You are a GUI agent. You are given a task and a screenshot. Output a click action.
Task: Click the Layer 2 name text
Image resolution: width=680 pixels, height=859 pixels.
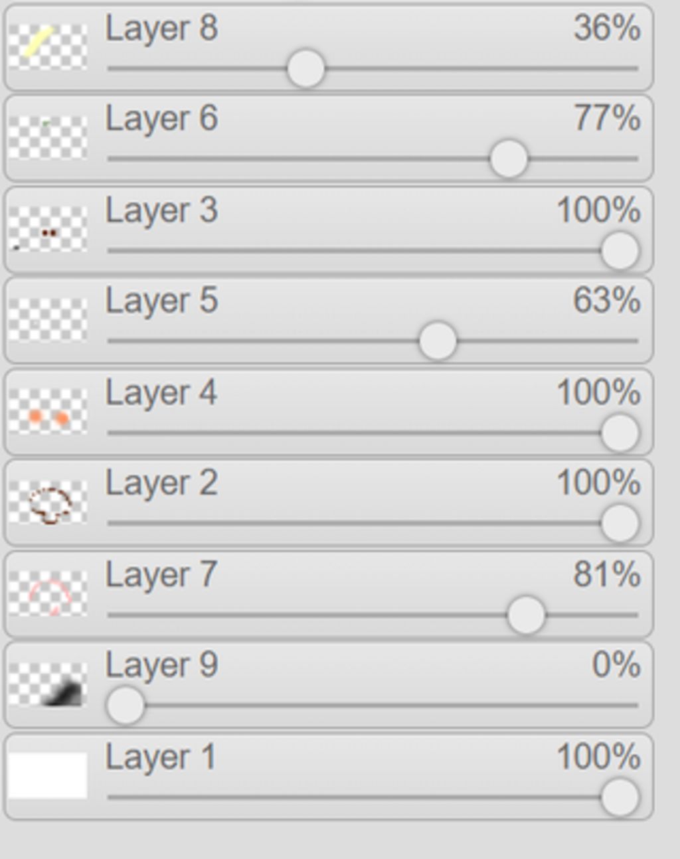tap(161, 483)
